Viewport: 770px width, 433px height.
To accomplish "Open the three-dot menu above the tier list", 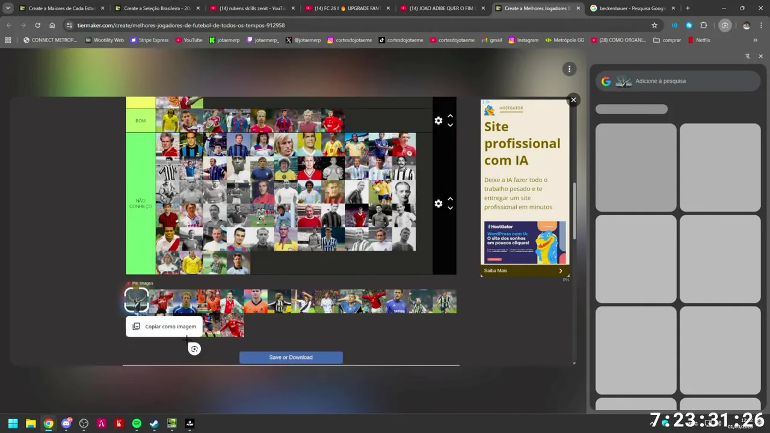I will click(x=569, y=69).
